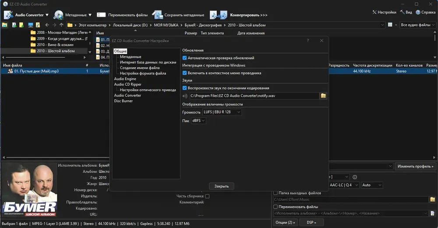Click the Вид hammer icon in top bar
438x228 pixels.
(x=402, y=12)
